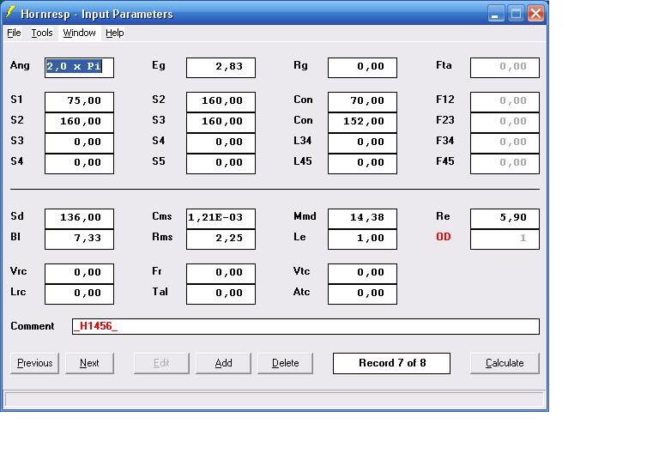The image size is (665, 454).
Task: Open the Help menu
Action: tap(114, 33)
